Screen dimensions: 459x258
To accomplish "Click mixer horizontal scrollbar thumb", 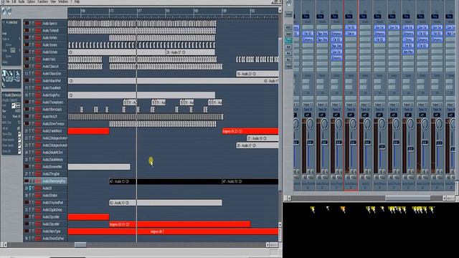I will tap(408, 199).
